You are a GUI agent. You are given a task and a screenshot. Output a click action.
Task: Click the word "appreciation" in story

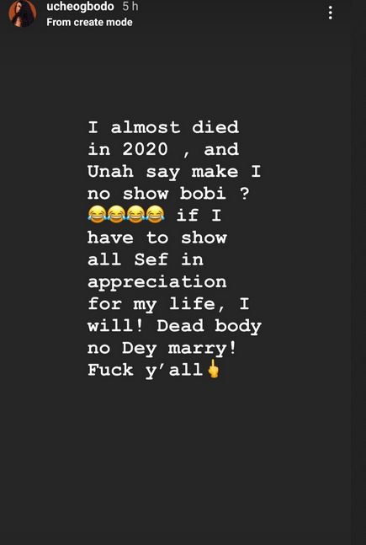pyautogui.click(x=157, y=282)
